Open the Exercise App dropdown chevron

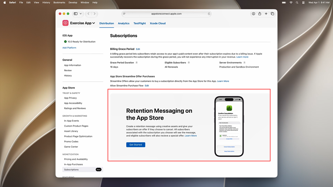[x=94, y=23]
